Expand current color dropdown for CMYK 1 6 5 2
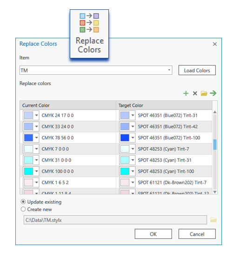The height and width of the screenshot is (253, 234). (x=36, y=183)
